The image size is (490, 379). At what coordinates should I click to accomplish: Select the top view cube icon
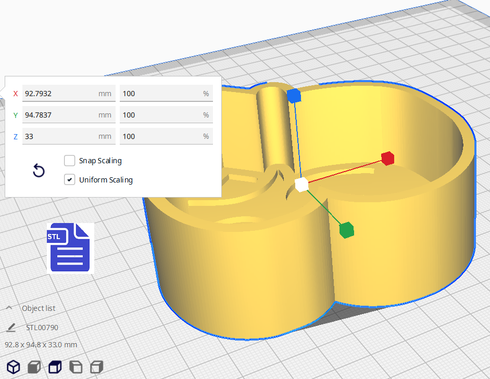tap(55, 367)
